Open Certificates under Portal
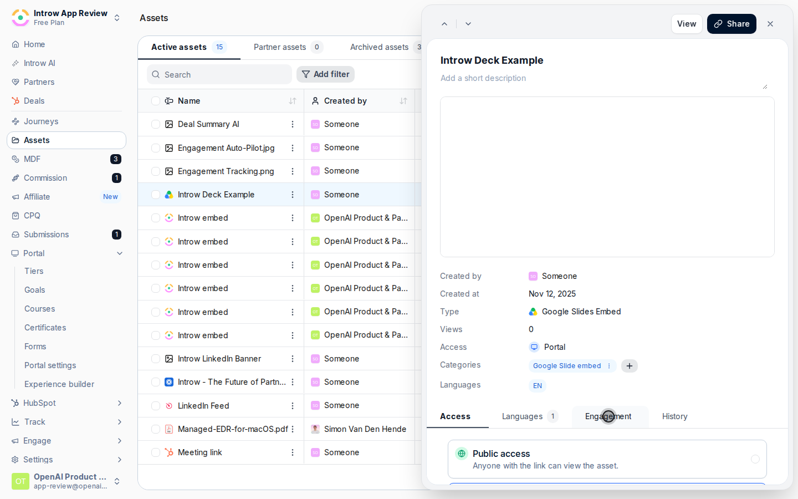The width and height of the screenshot is (798, 499). click(x=45, y=328)
